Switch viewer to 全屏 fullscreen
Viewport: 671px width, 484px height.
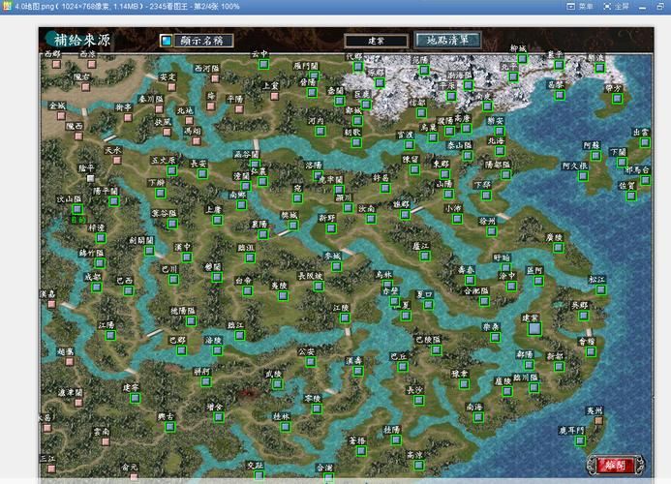point(616,7)
